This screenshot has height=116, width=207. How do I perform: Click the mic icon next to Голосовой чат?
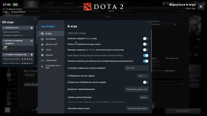point(42,66)
